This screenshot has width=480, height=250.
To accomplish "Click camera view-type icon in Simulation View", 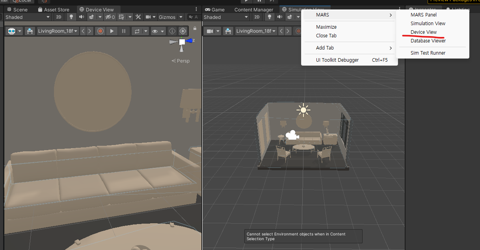I will tap(210, 31).
